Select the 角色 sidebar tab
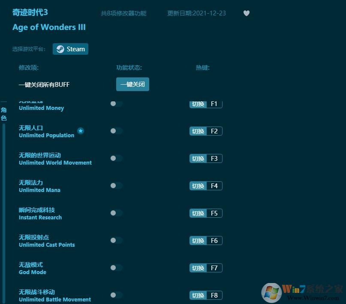Image resolution: width=346 pixels, height=304 pixels. [x=4, y=114]
